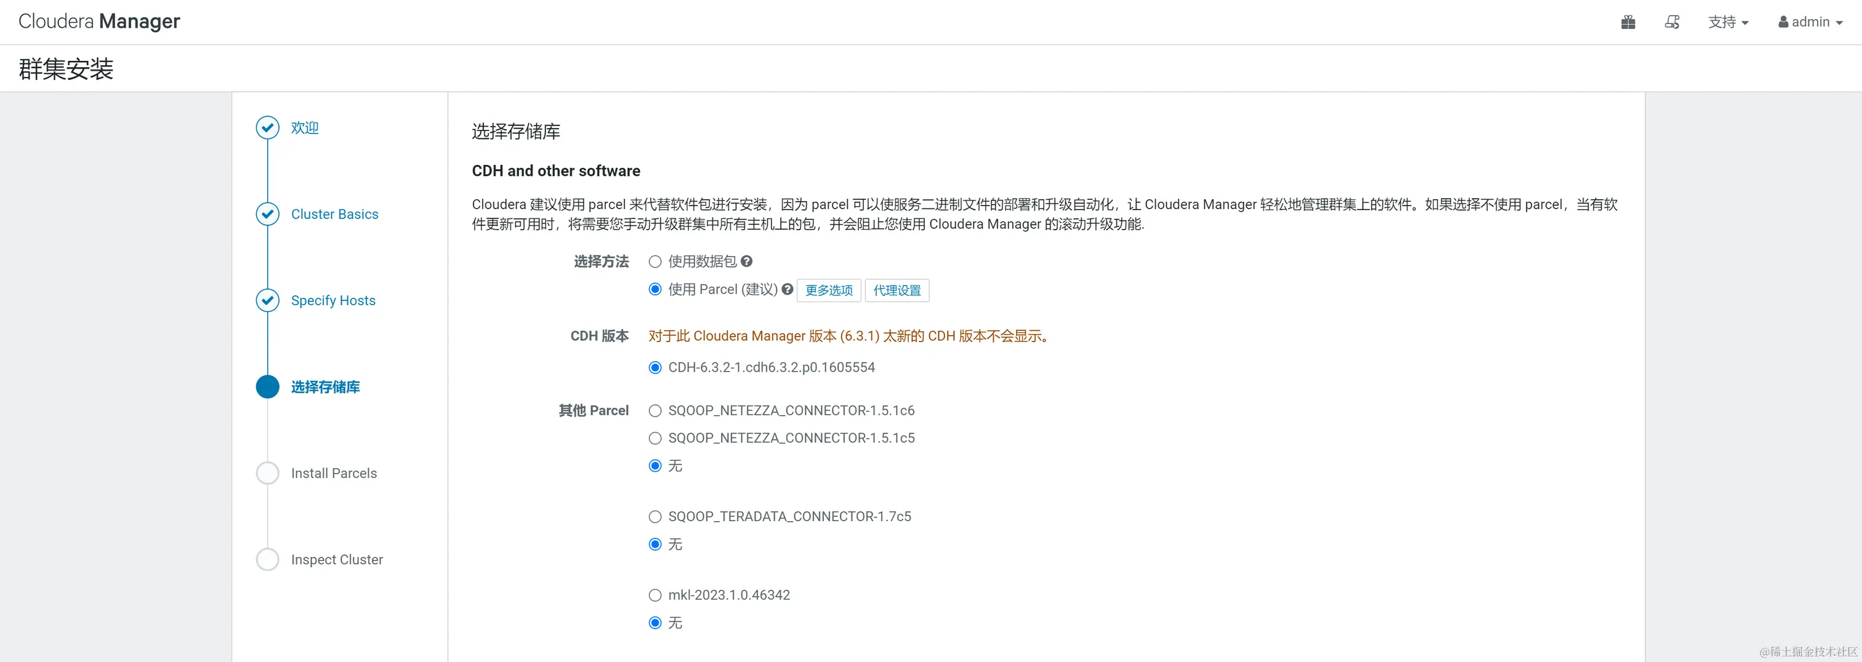Click the Cluster Basics step checkmark circle

267,214
